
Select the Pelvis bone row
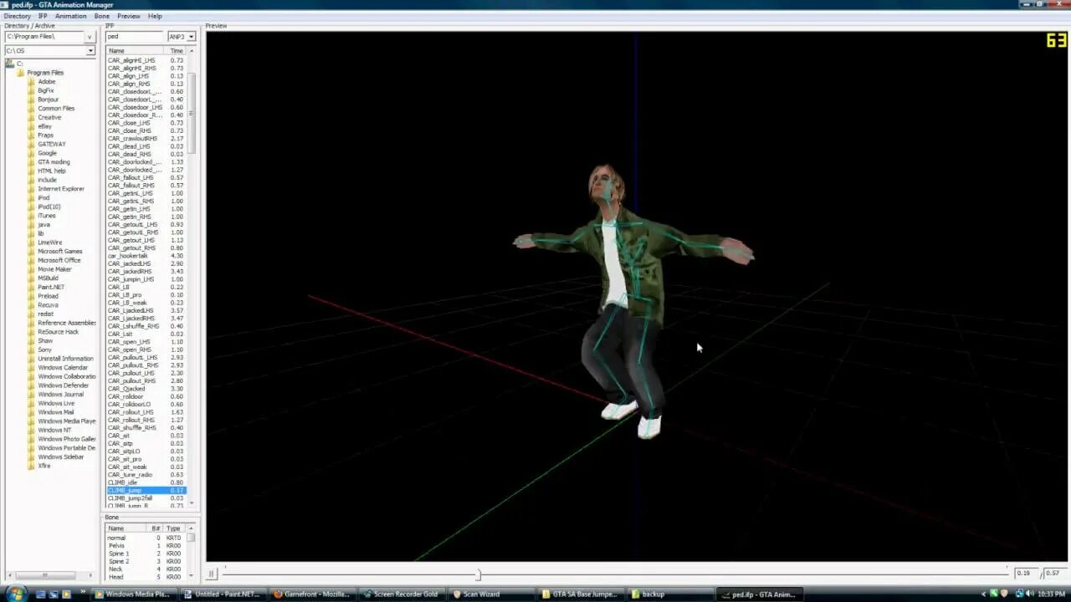tap(146, 546)
